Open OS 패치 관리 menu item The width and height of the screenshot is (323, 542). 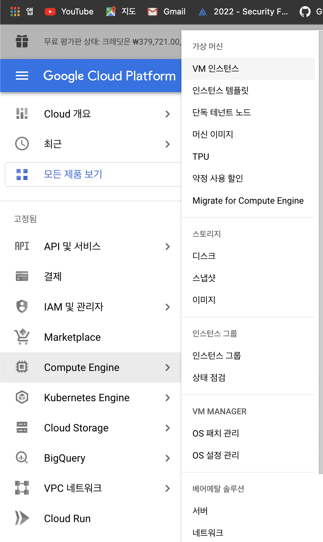pos(248,433)
